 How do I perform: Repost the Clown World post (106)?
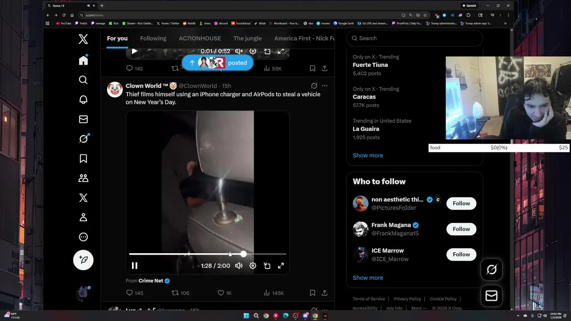(x=180, y=293)
